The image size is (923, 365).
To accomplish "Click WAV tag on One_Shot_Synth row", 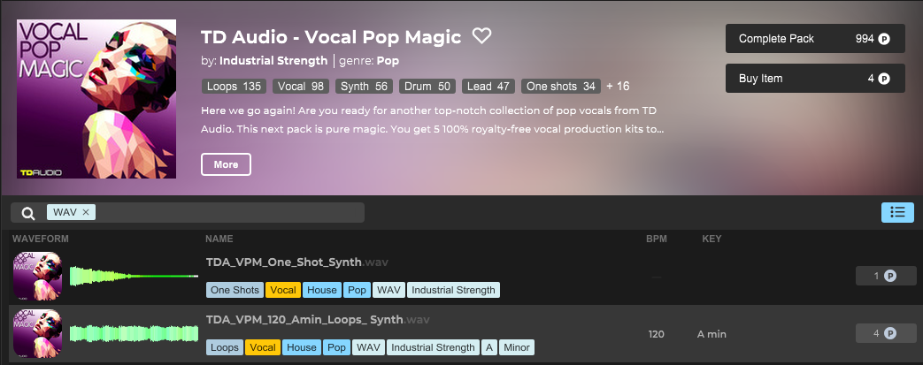I will click(x=388, y=290).
